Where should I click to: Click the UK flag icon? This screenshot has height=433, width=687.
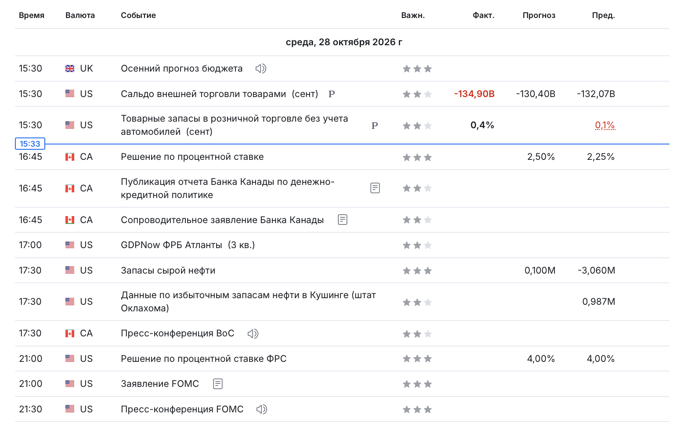coord(70,69)
